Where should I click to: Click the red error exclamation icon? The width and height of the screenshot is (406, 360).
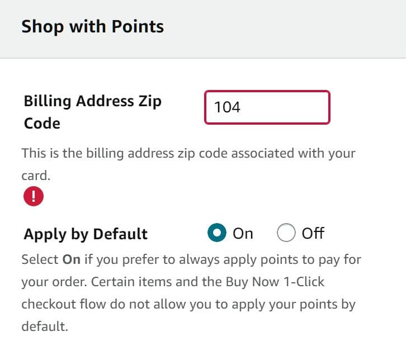pos(34,196)
